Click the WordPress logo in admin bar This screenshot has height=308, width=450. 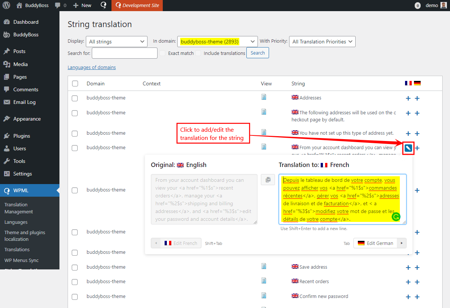8,5
